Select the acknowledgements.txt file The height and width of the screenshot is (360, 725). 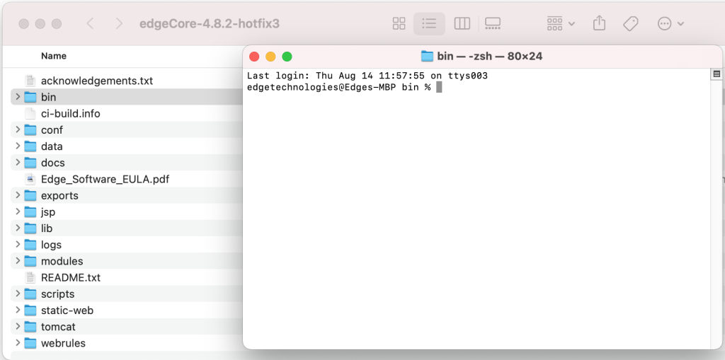click(96, 81)
